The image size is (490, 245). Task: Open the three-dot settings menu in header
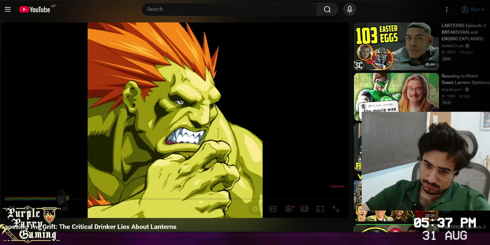447,10
